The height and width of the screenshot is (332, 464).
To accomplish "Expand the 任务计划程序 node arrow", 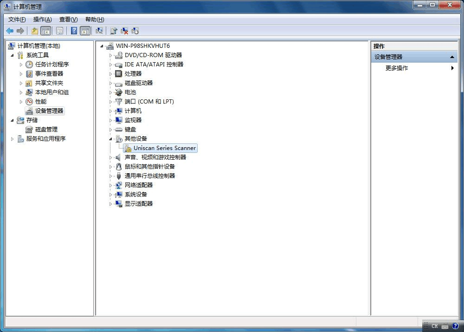I will click(x=21, y=65).
